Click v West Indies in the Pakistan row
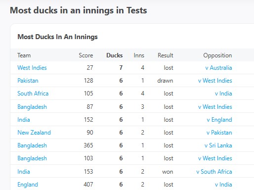The height and width of the screenshot is (190, 254). tap(215, 81)
